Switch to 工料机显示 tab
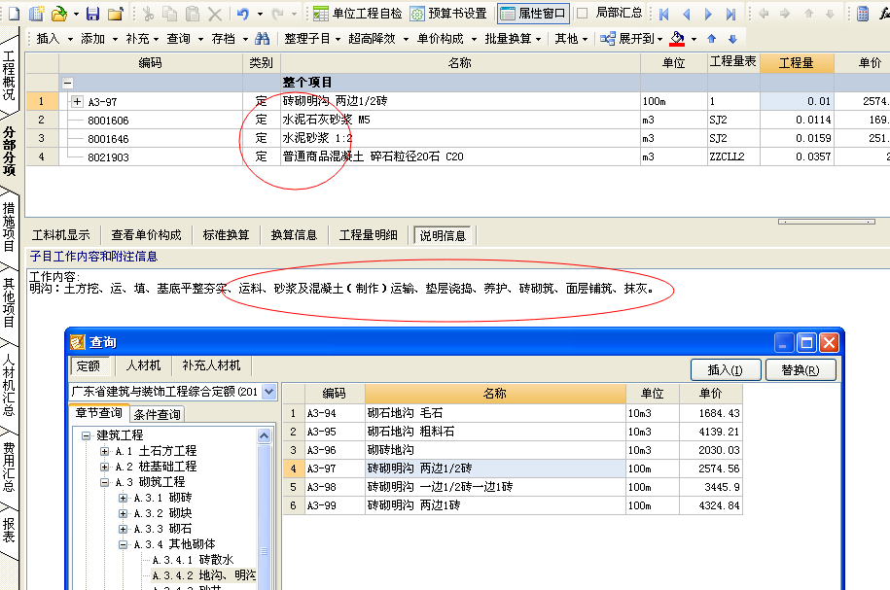 (60, 235)
